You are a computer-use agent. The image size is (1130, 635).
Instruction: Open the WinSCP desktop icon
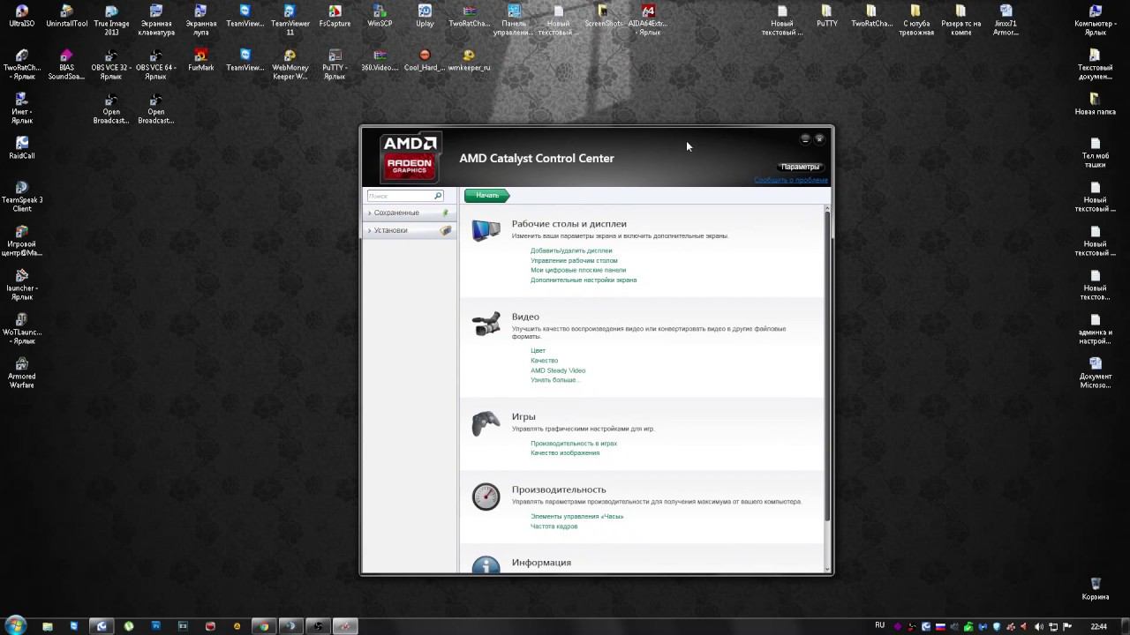[x=380, y=16]
